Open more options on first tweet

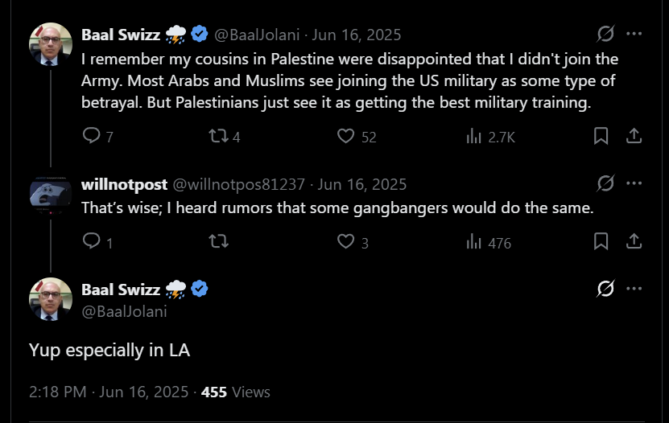[x=634, y=34]
